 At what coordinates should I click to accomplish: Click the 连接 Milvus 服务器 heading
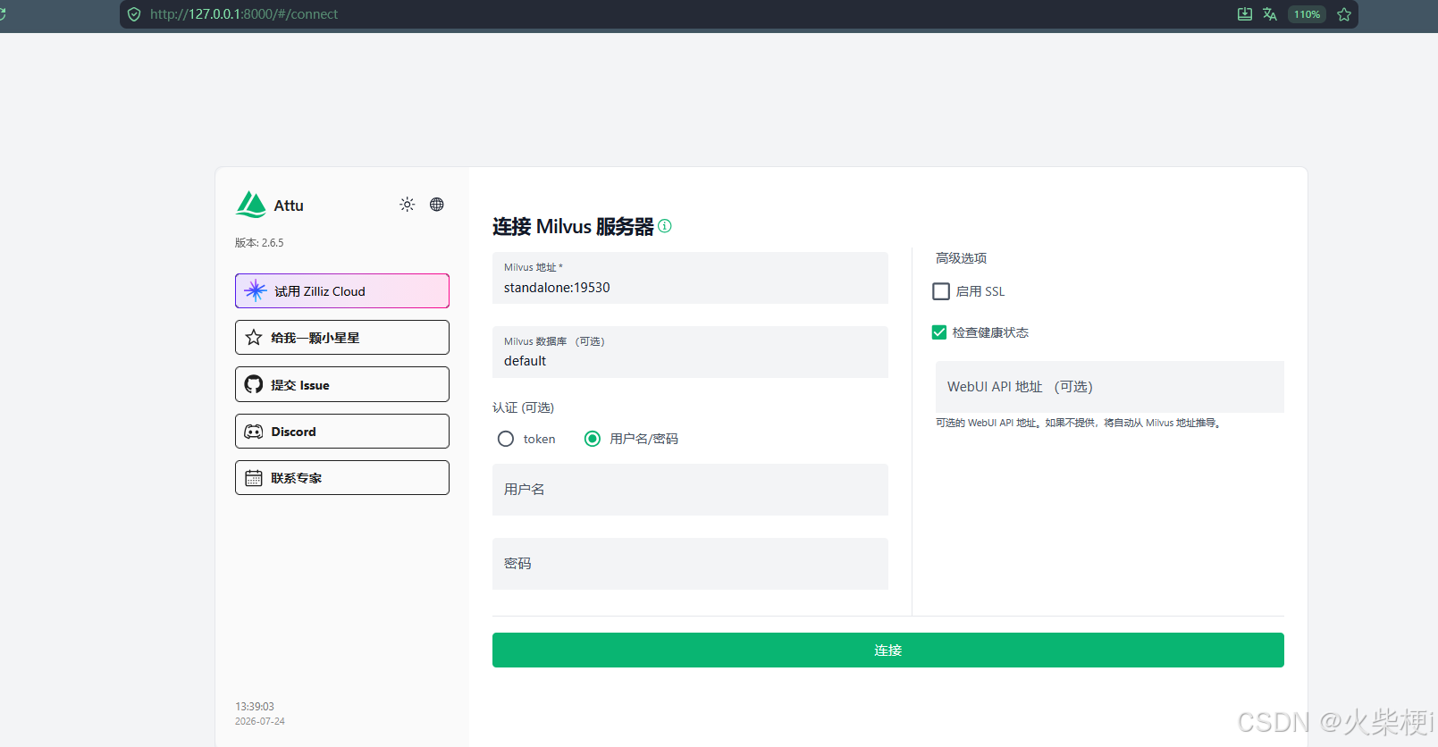(573, 227)
